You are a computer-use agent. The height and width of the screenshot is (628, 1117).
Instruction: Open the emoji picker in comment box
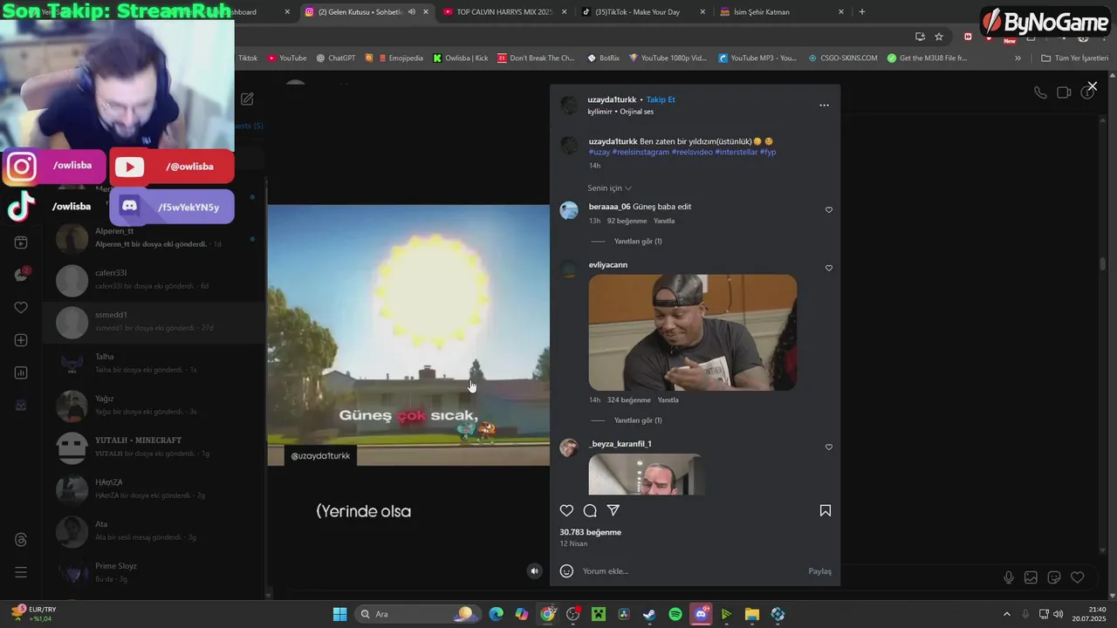click(x=566, y=570)
